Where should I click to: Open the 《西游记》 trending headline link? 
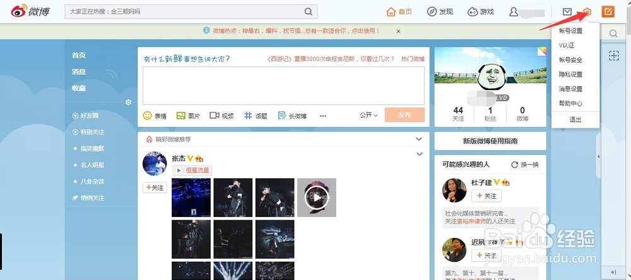331,59
